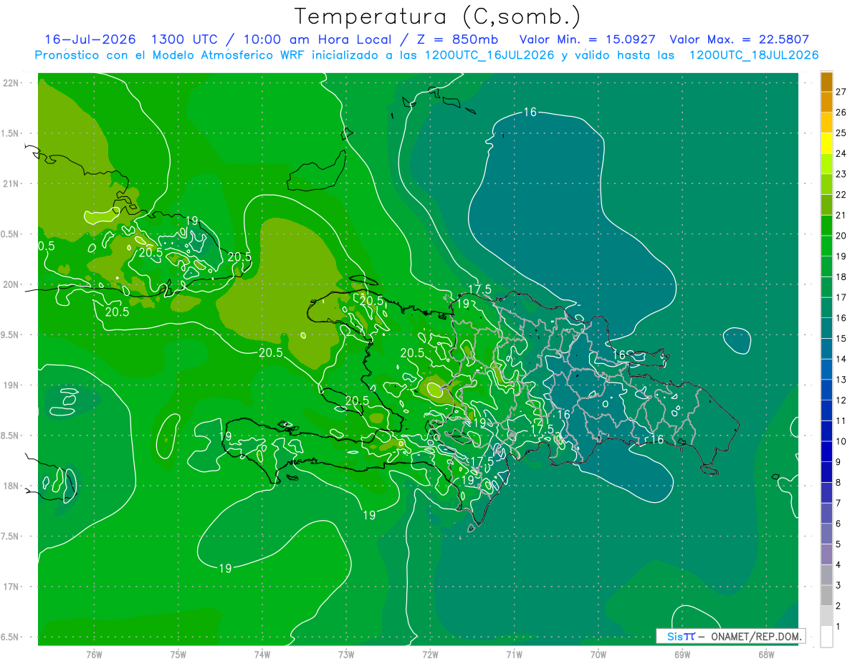Screen dimensions: 860x664
Task: Click the "76W" longitude axis label
Action: pyautogui.click(x=94, y=655)
